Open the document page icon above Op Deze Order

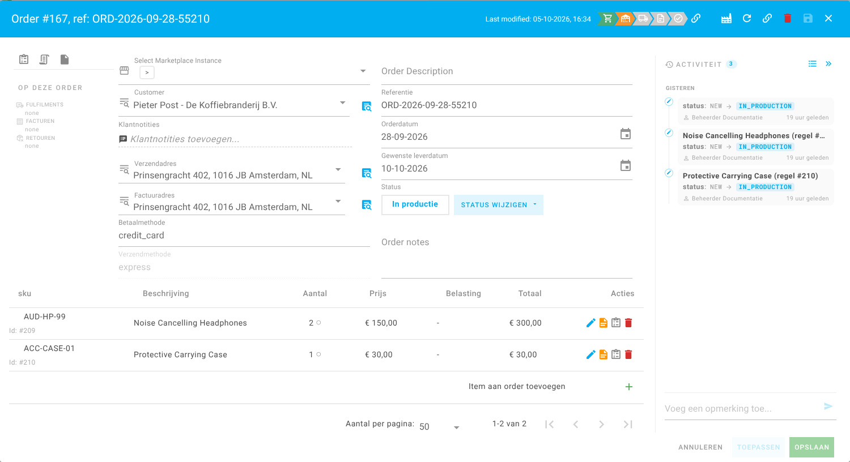(65, 59)
